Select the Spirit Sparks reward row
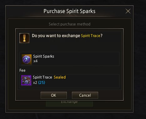146x119 pixels. [x=69, y=59]
